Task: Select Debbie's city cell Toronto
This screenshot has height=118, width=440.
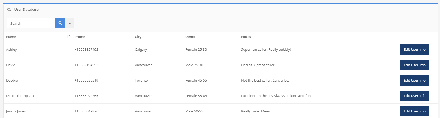Action: tap(141, 81)
